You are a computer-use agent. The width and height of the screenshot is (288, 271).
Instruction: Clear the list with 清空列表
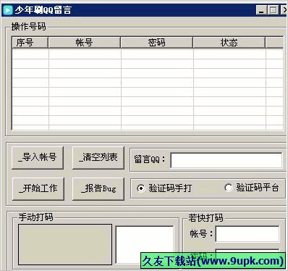tap(98, 158)
